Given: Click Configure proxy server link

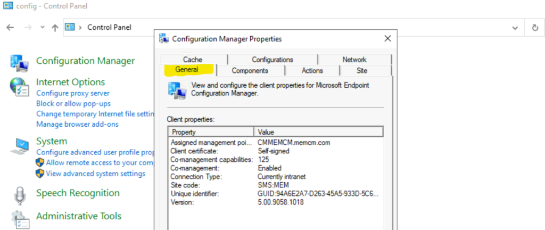Looking at the screenshot, I should pos(73,93).
